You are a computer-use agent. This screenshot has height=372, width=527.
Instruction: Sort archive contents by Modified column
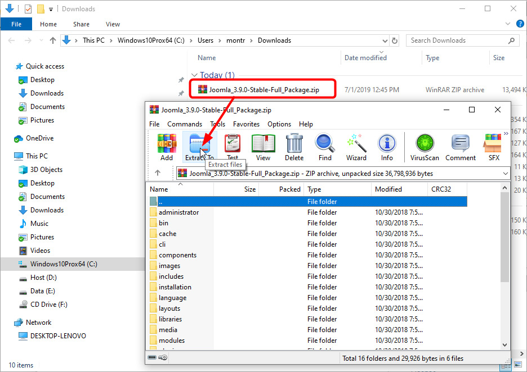(388, 189)
